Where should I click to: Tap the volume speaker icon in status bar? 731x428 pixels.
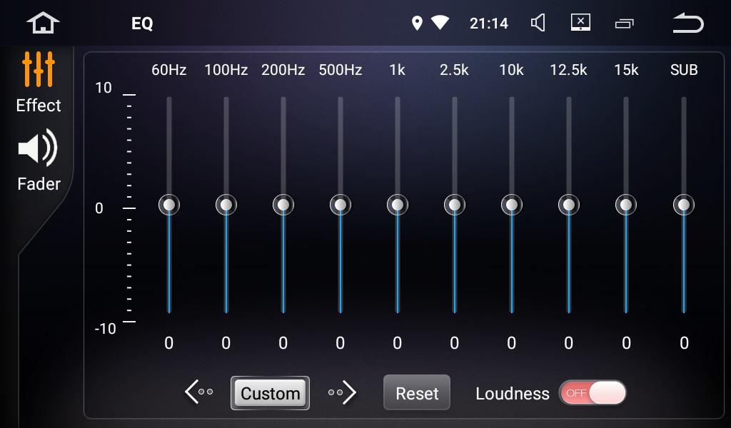(x=538, y=24)
